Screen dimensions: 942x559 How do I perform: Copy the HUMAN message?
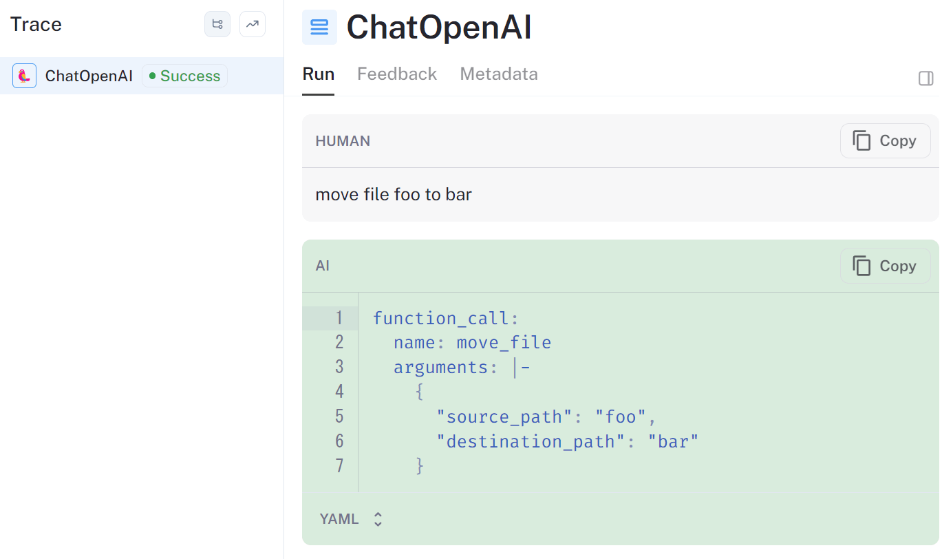[x=885, y=141]
